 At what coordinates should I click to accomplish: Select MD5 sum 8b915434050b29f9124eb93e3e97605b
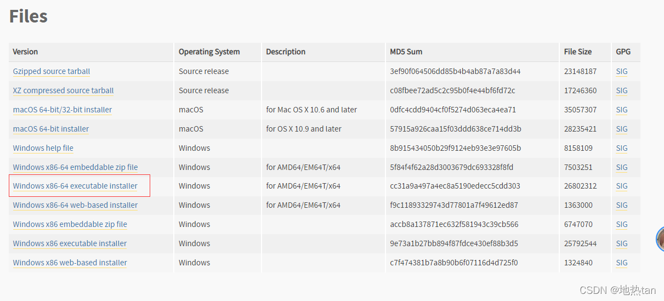[456, 148]
